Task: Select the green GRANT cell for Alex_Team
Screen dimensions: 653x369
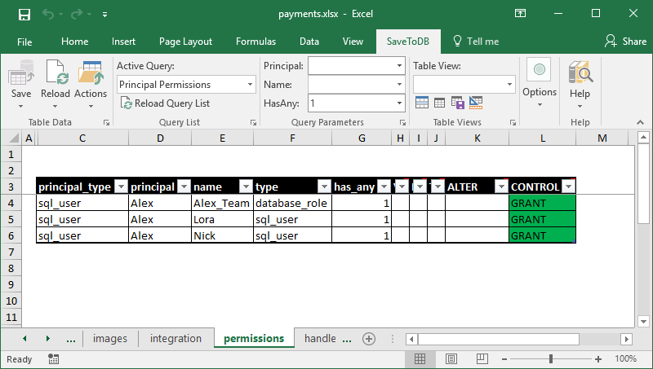Action: [542, 203]
